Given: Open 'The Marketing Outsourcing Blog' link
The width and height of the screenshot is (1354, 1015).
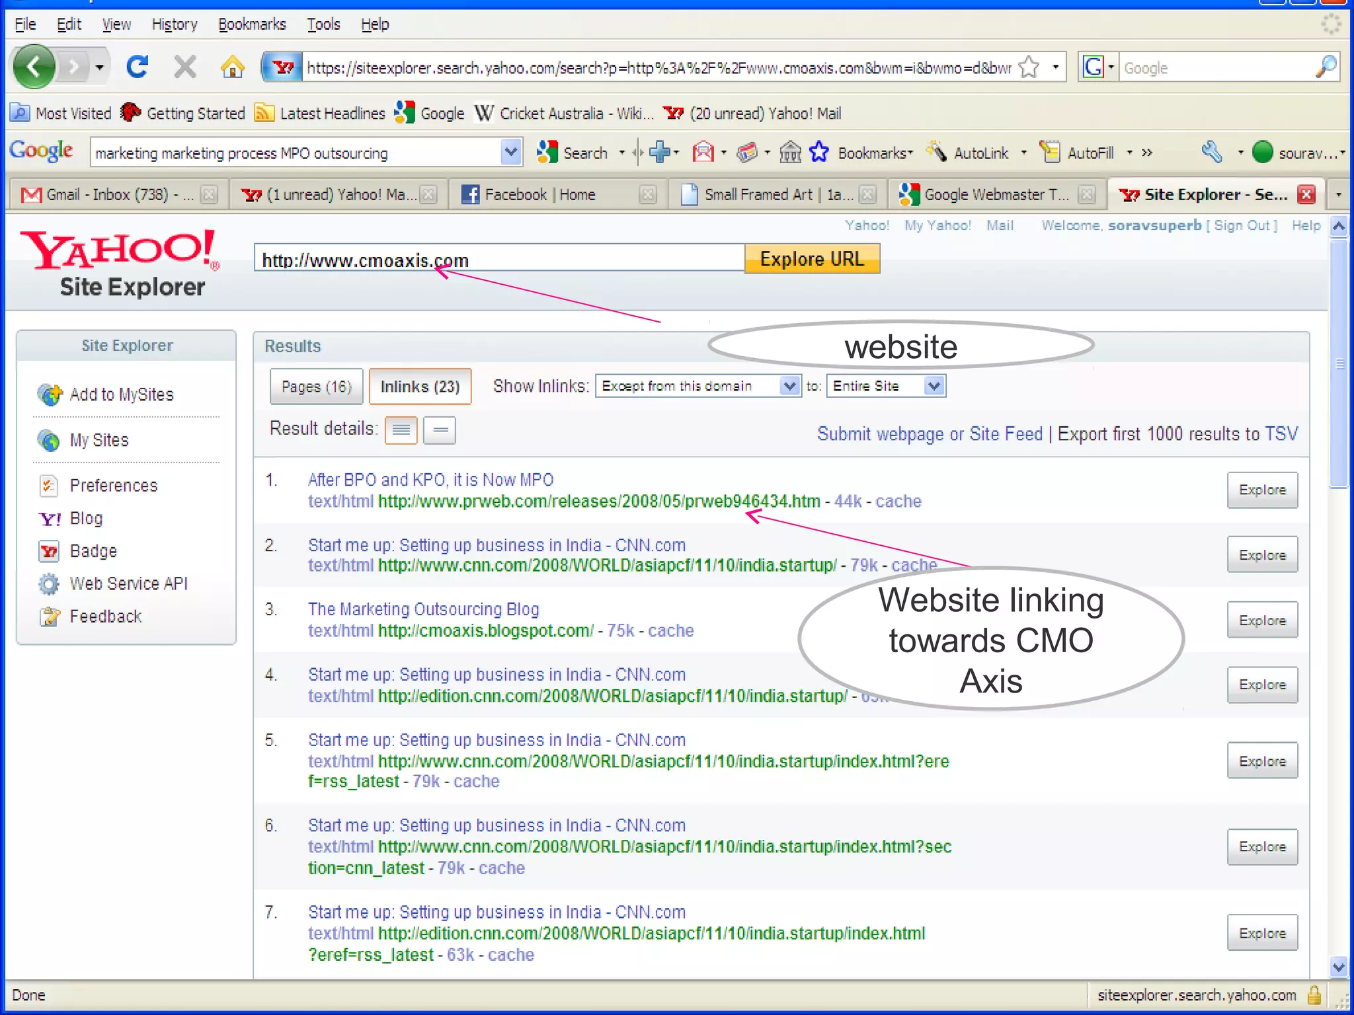Looking at the screenshot, I should (x=423, y=609).
